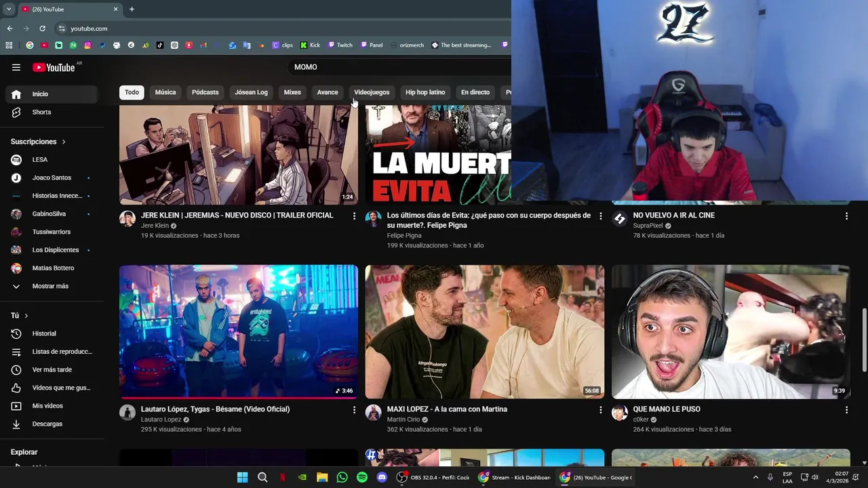Open title JERE KLEIN NUEVO DISCO trailer

click(x=237, y=215)
